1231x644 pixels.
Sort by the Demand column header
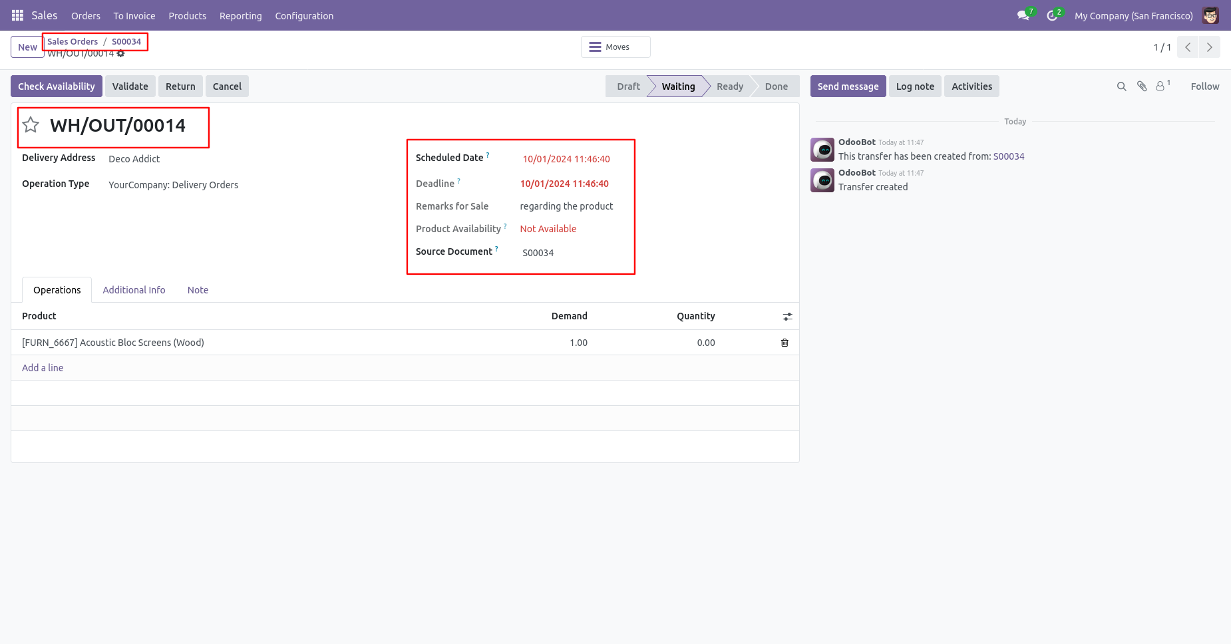570,316
